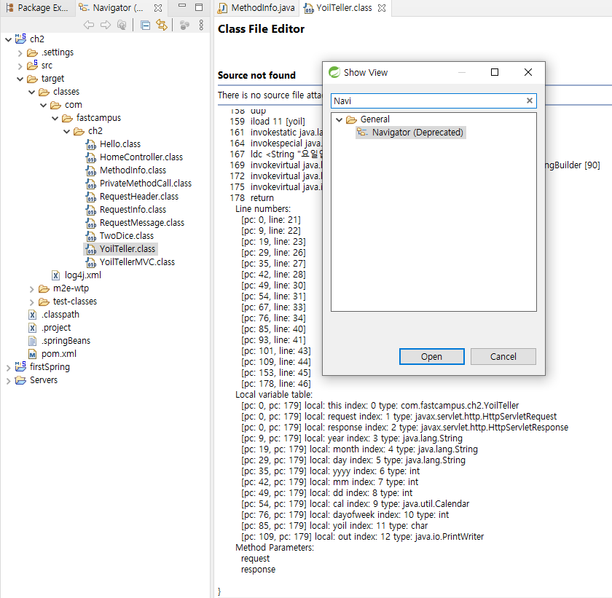The height and width of the screenshot is (598, 612).
Task: Select .project file
Action: point(56,328)
